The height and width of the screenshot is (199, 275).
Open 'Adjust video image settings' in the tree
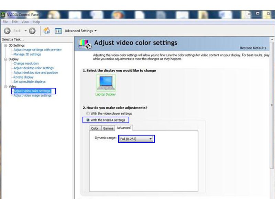[x=32, y=96]
